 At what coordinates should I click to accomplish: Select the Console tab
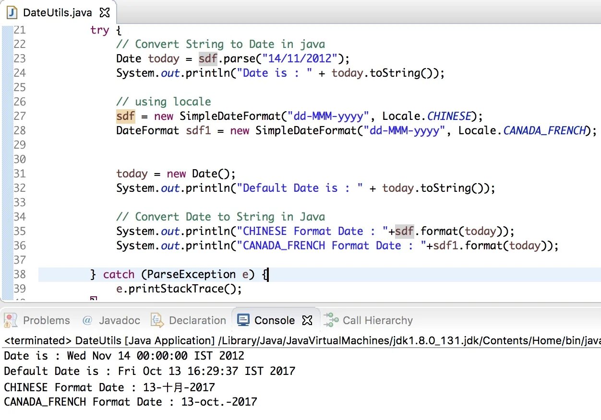click(x=275, y=320)
